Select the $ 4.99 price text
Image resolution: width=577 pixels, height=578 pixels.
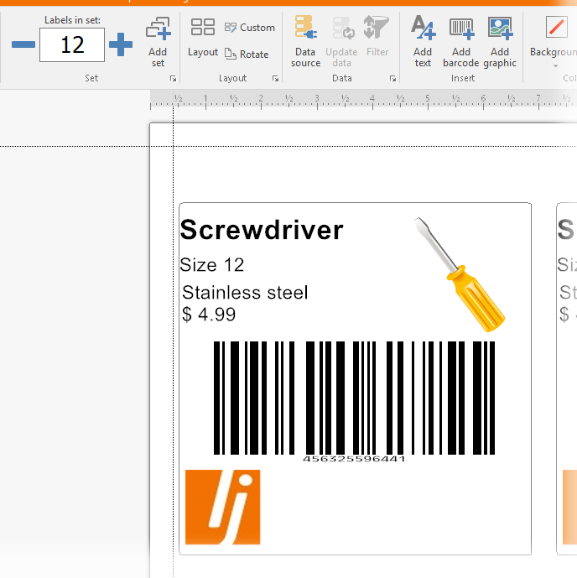pyautogui.click(x=209, y=315)
